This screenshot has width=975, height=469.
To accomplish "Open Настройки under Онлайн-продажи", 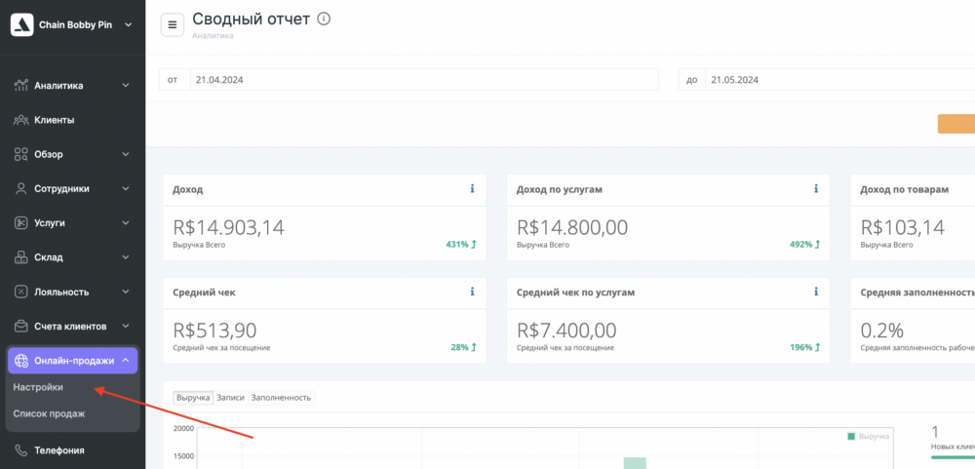I will tap(39, 387).
